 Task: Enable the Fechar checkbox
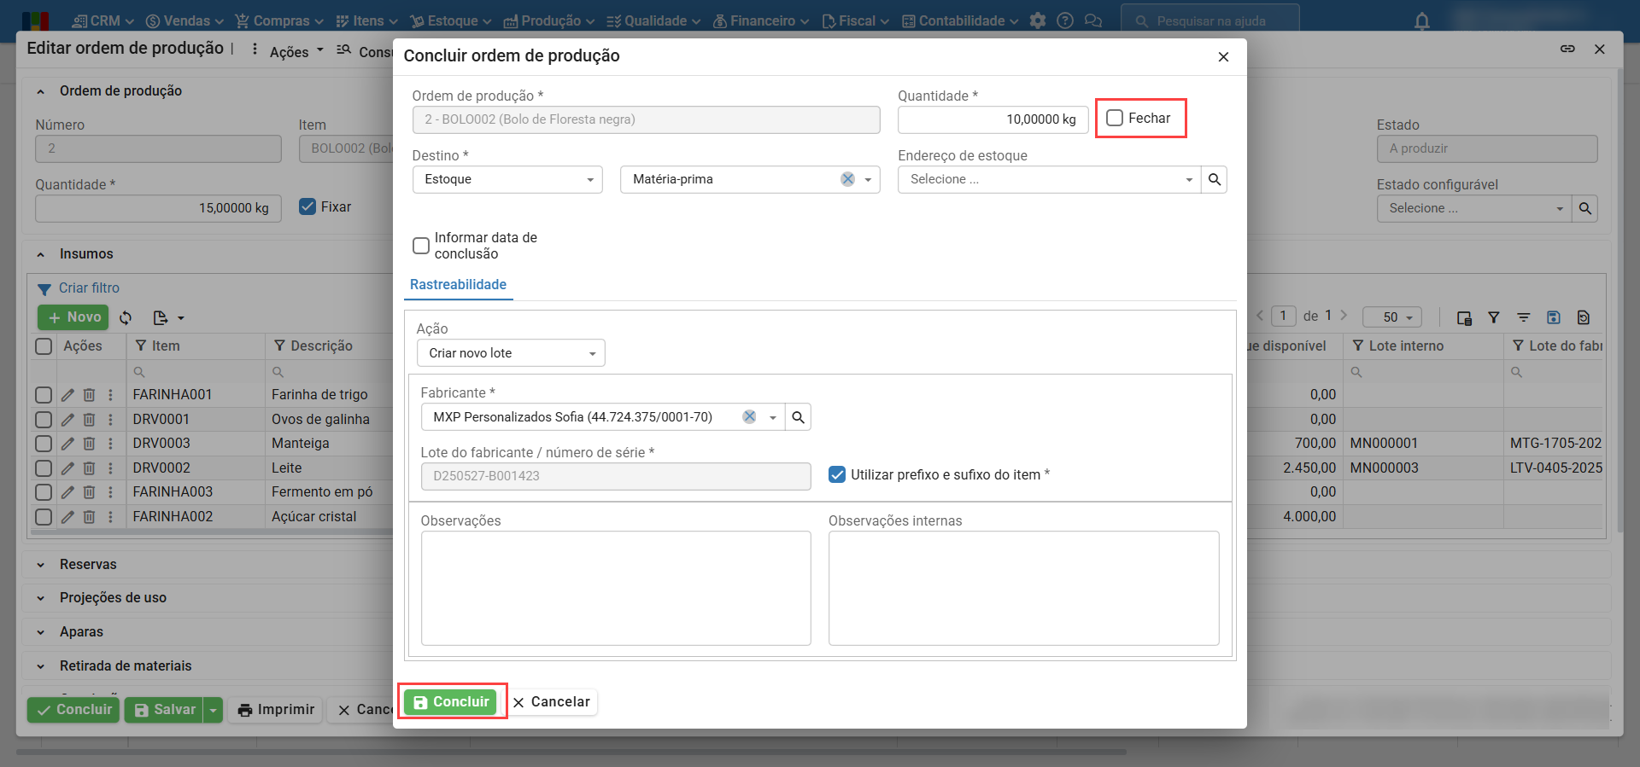[x=1115, y=118]
